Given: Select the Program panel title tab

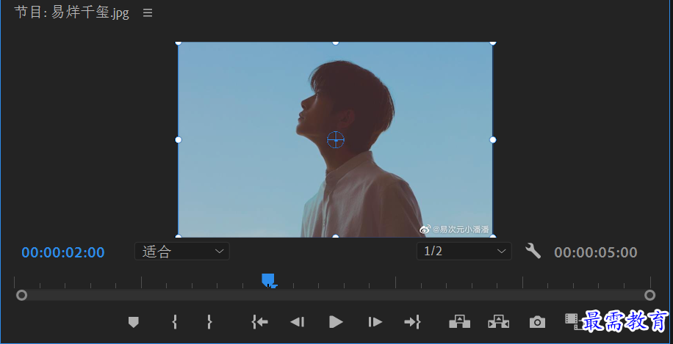Looking at the screenshot, I should coord(72,13).
